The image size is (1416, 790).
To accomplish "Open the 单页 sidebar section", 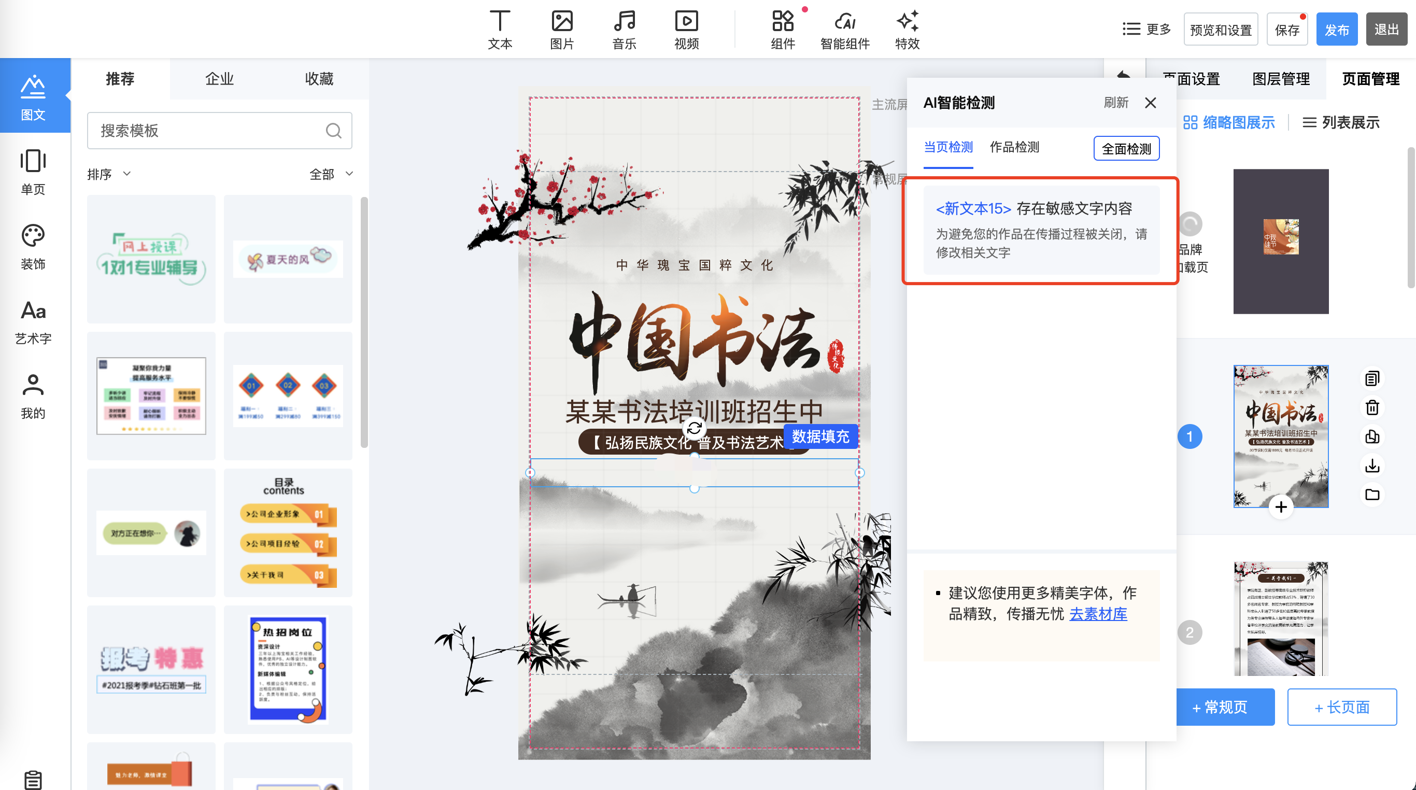I will pyautogui.click(x=33, y=172).
